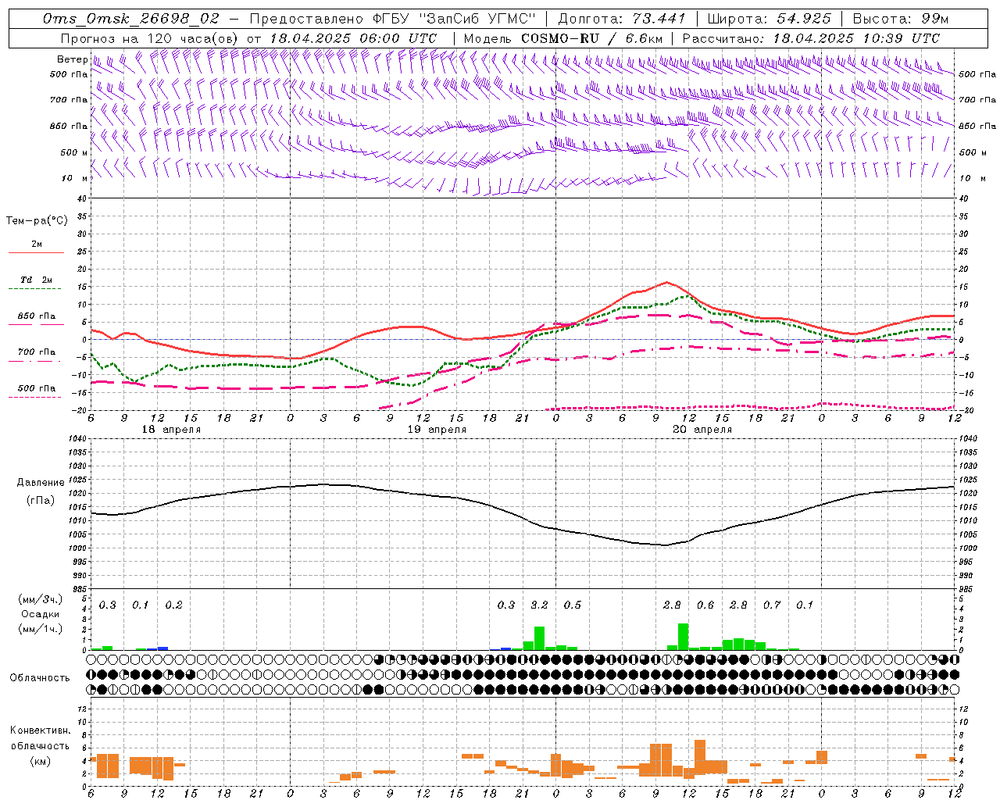This screenshot has width=1000, height=800.
Task: Click the "18 апреля" date label
Action: coord(171,430)
